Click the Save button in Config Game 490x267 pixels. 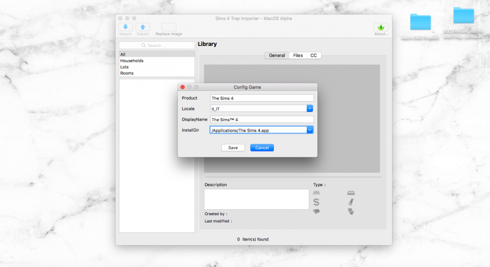pyautogui.click(x=233, y=148)
